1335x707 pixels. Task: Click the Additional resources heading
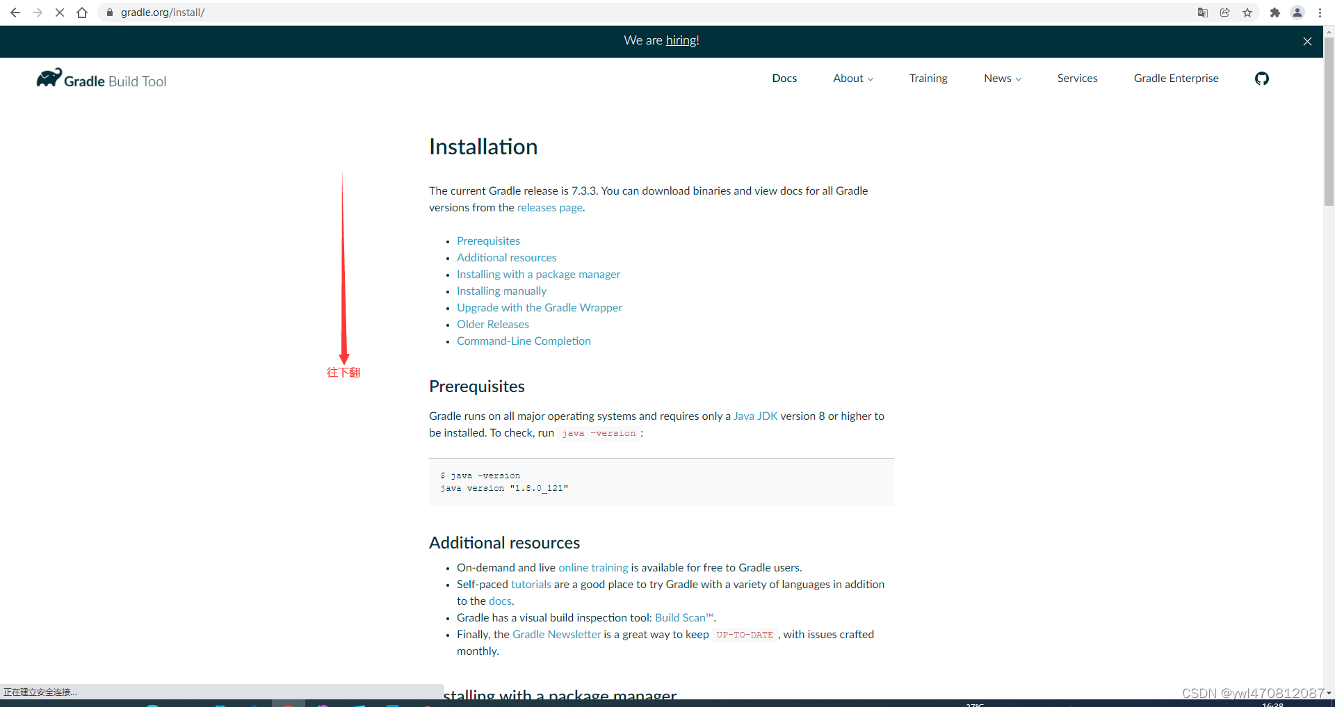pyautogui.click(x=504, y=543)
